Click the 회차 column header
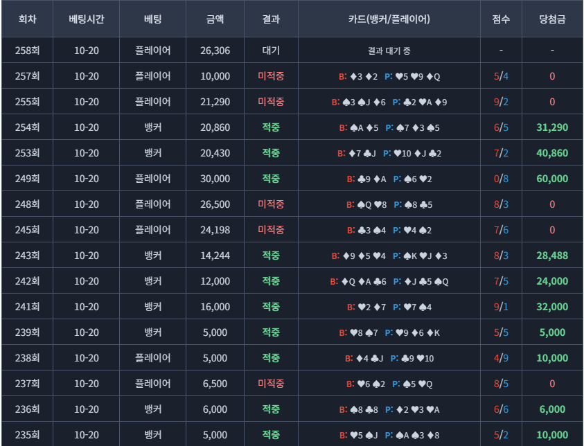 coord(27,19)
